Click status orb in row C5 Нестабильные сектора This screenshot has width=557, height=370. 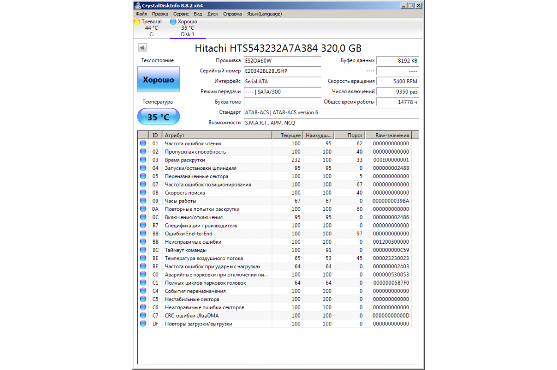tap(143, 299)
